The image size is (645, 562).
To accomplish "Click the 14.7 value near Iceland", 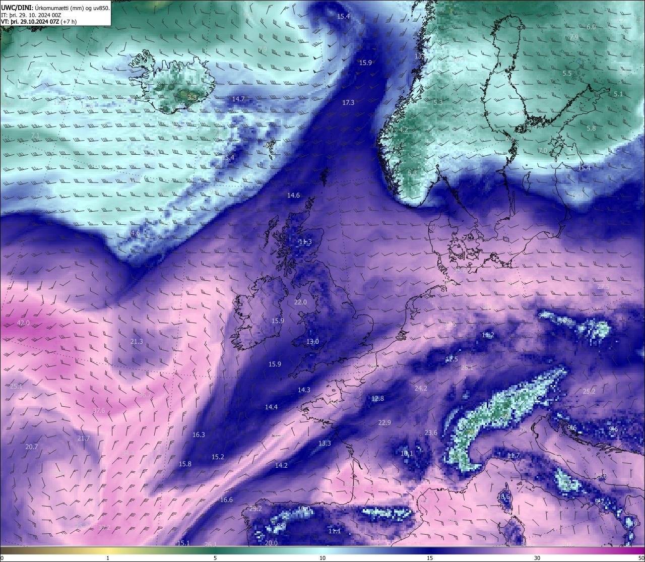I will (238, 99).
